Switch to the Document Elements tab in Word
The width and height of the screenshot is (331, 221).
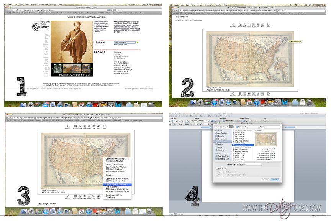[x=190, y=116]
